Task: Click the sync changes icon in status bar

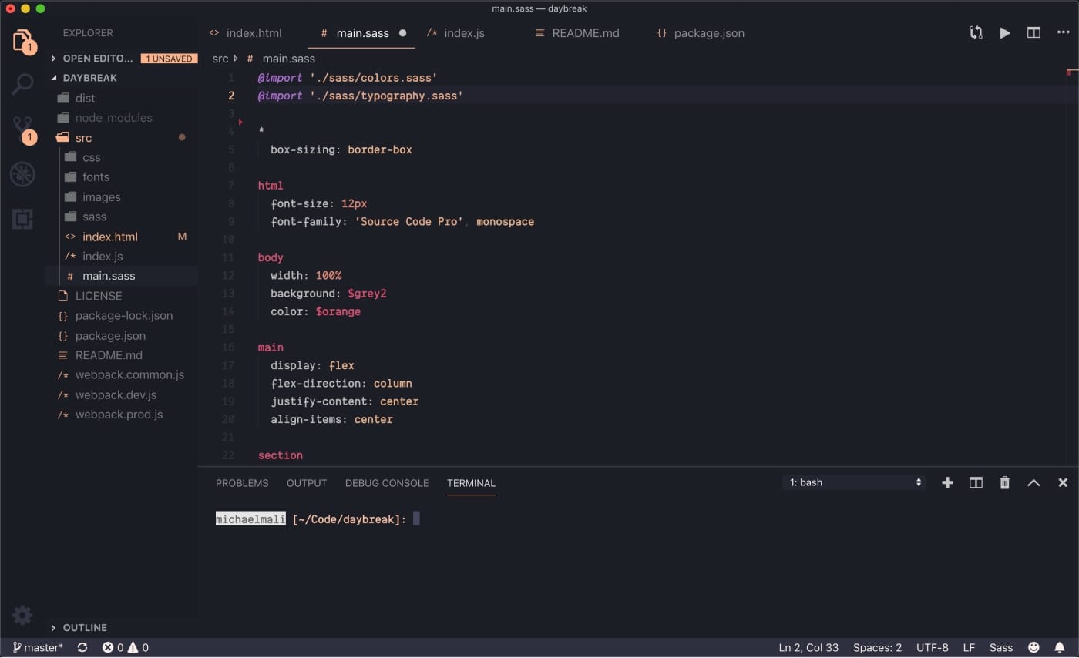Action: pos(82,648)
